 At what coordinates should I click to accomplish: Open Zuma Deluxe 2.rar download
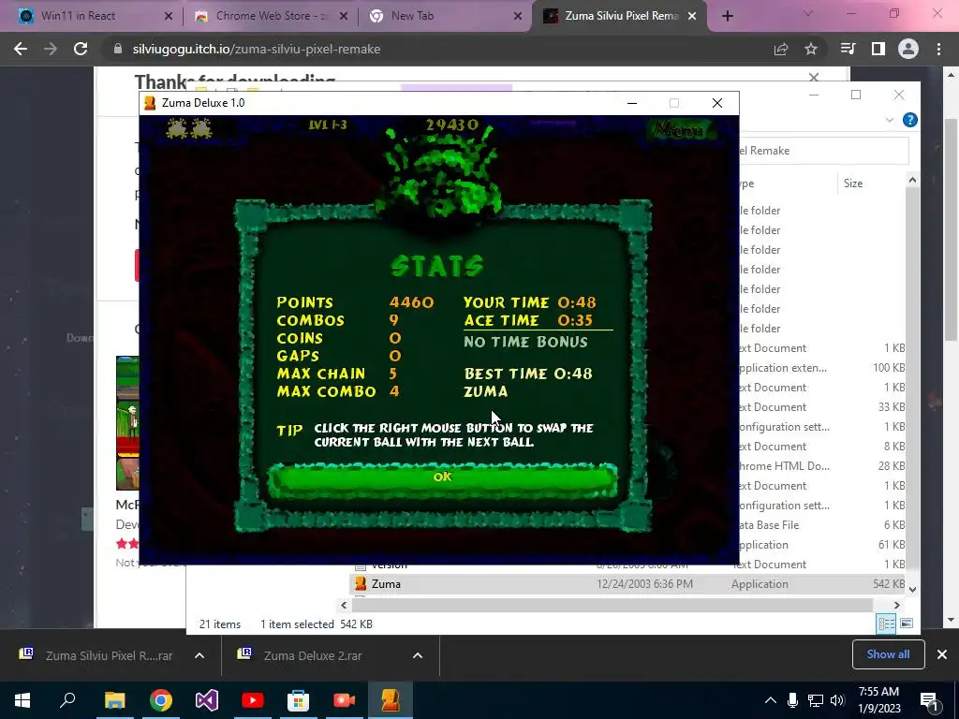[315, 655]
